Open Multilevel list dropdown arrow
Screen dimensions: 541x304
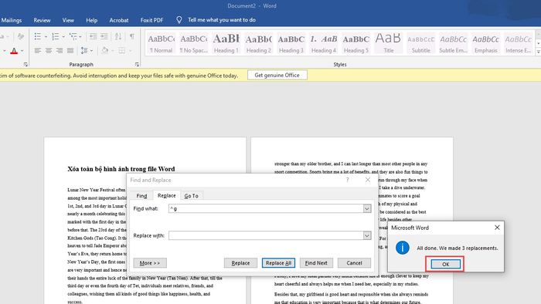pyautogui.click(x=80, y=36)
